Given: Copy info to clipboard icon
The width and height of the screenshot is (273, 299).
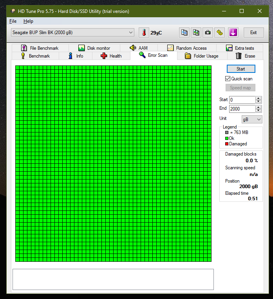Looking at the screenshot, I should [x=184, y=33].
